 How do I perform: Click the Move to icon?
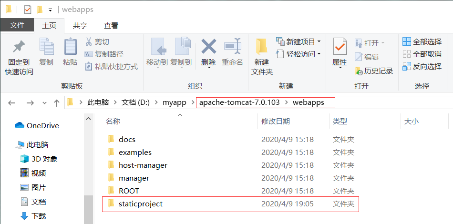point(157,48)
